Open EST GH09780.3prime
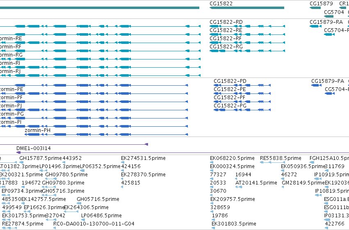This screenshot has height=230, width=349. (x=63, y=183)
